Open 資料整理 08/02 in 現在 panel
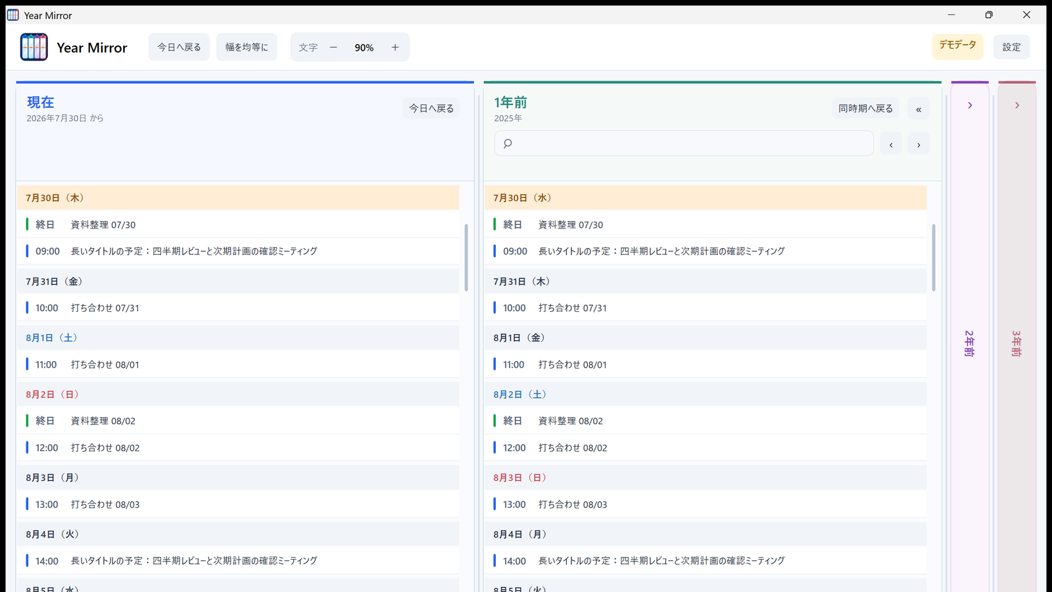This screenshot has height=592, width=1052. click(x=238, y=421)
